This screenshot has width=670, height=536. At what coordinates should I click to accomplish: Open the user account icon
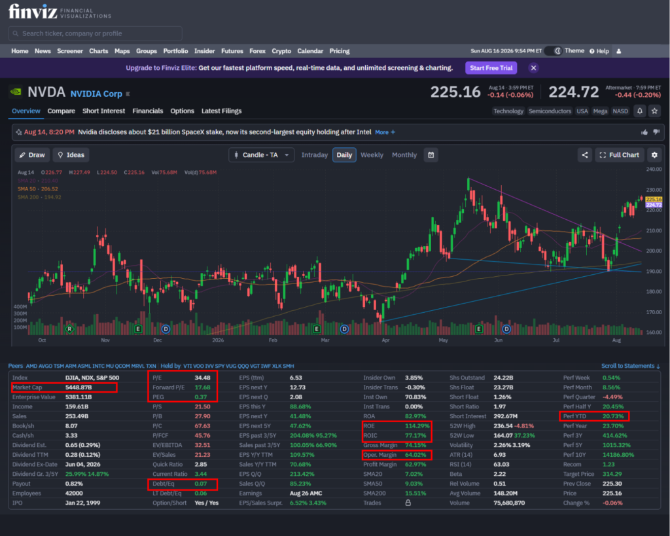[619, 51]
